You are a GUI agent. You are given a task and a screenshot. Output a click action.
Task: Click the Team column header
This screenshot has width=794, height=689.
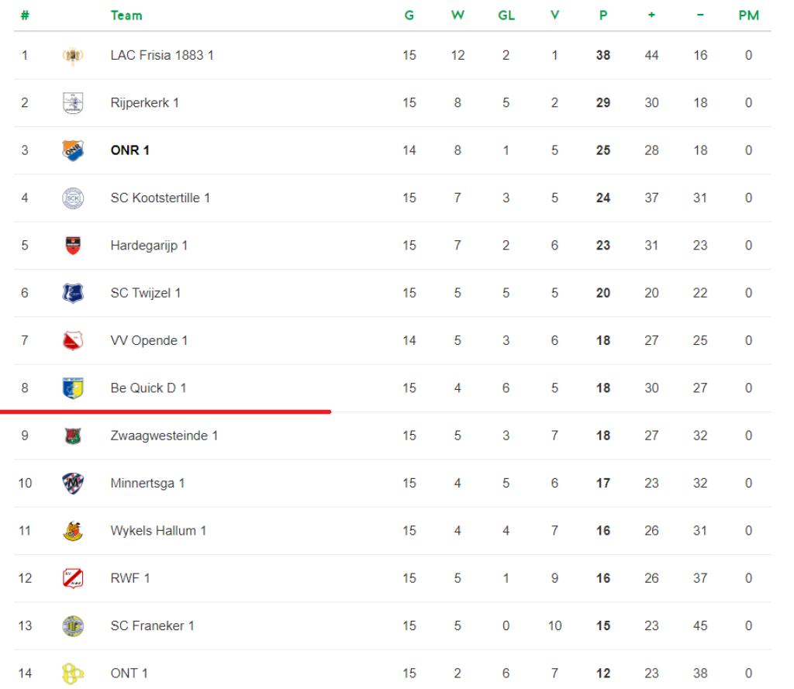[x=126, y=16]
